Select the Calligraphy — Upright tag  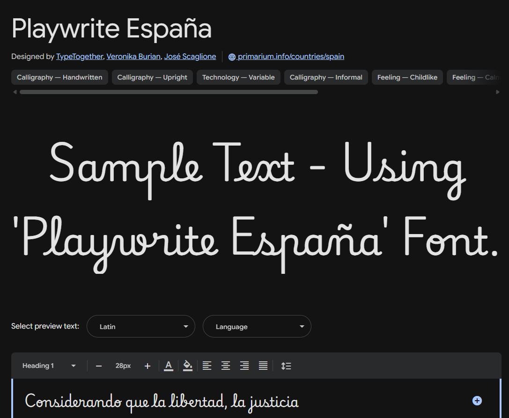pos(152,77)
